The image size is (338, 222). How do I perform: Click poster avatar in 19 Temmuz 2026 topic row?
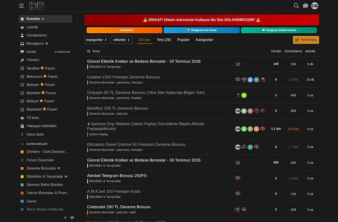coord(238,64)
